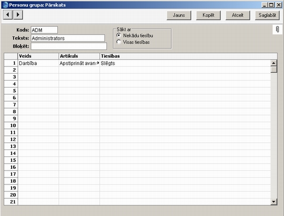Click the empty Bloķēt input field
Image resolution: width=284 pixels, height=216 pixels.
click(x=68, y=46)
